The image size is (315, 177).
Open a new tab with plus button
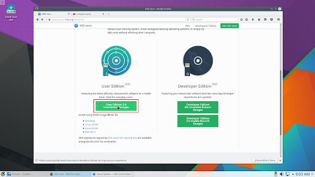(108, 14)
